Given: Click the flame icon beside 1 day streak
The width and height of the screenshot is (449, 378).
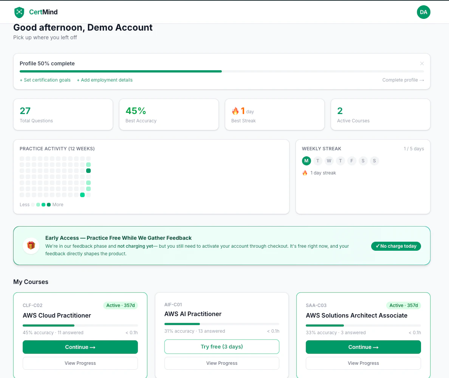Looking at the screenshot, I should 305,173.
